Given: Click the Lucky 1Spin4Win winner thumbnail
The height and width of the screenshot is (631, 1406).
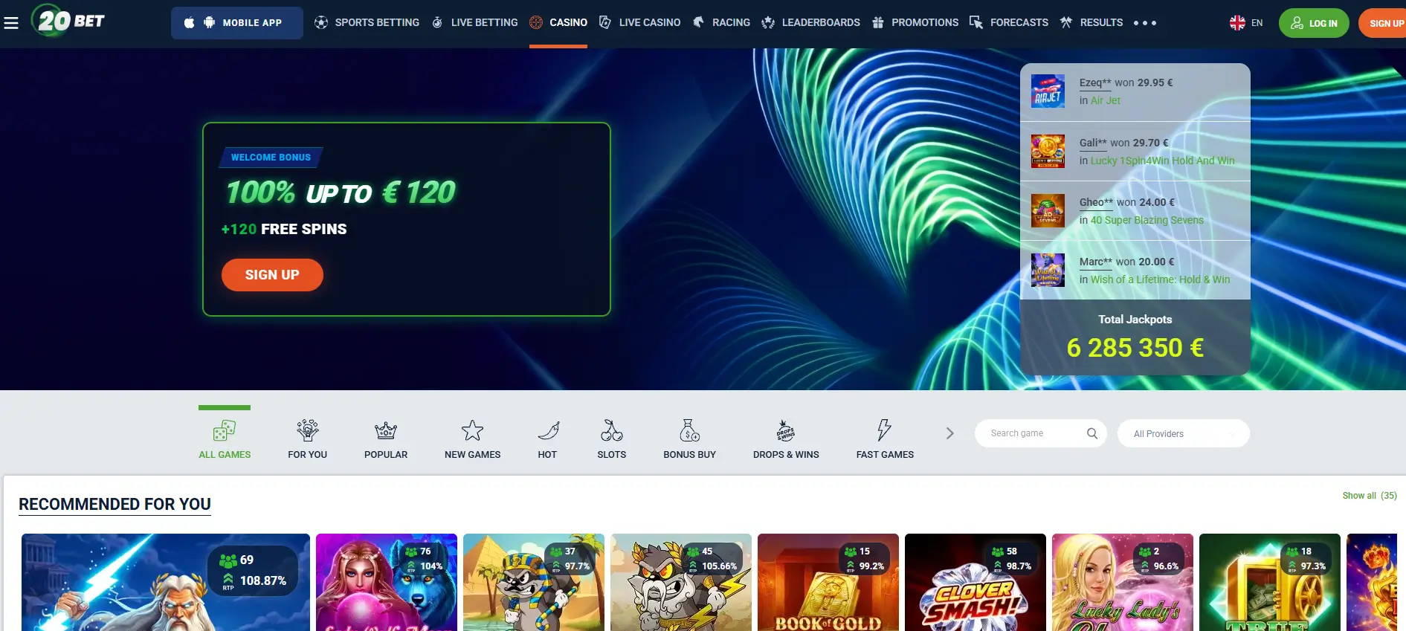Looking at the screenshot, I should [1048, 152].
